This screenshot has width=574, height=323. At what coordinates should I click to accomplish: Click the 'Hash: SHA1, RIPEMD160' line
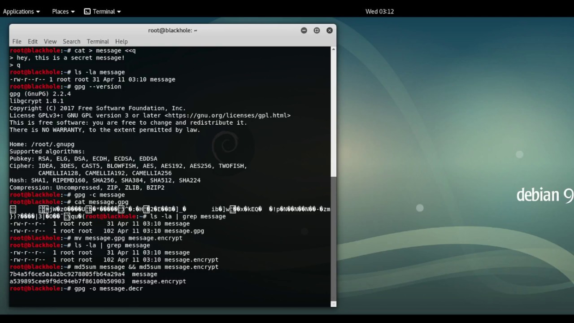tap(105, 180)
